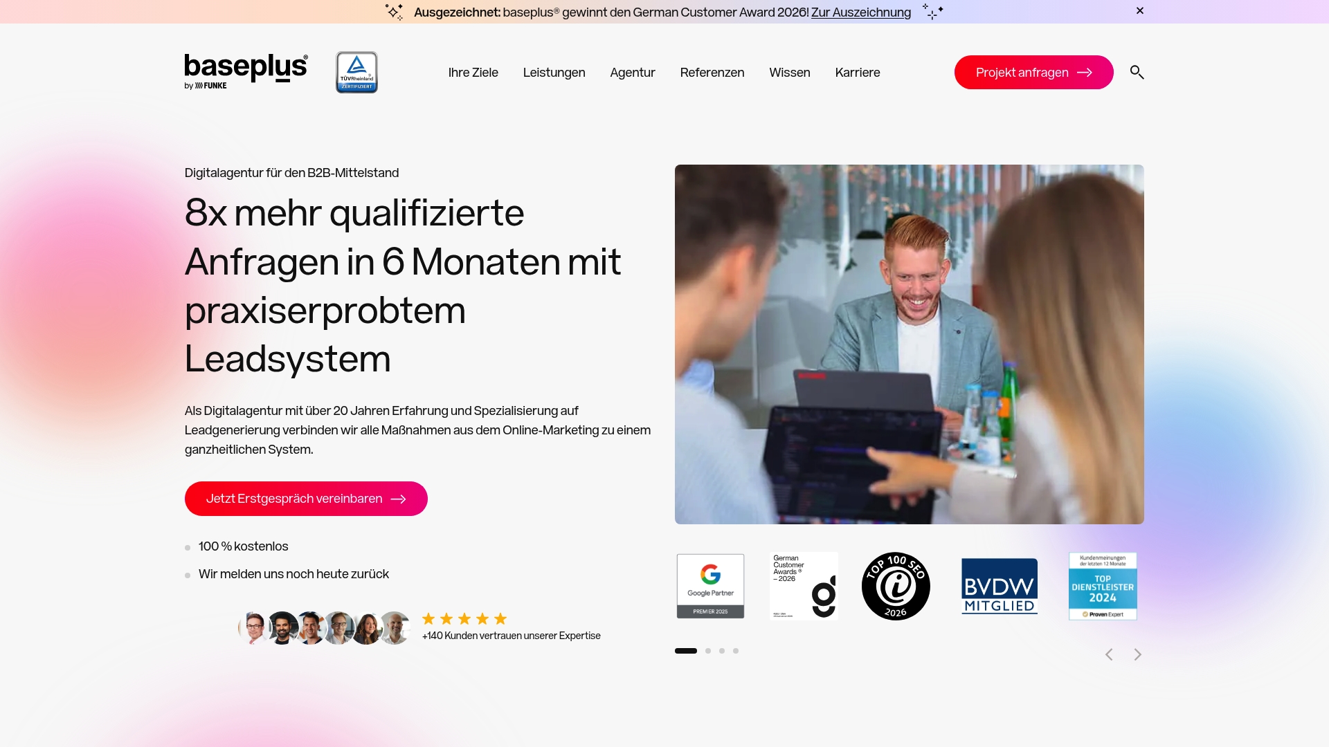Click the five-star rating display
The height and width of the screenshot is (747, 1329).
click(464, 618)
